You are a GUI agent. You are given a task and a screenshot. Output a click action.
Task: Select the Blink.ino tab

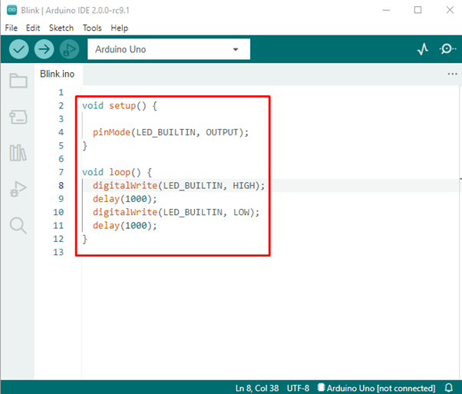click(57, 74)
